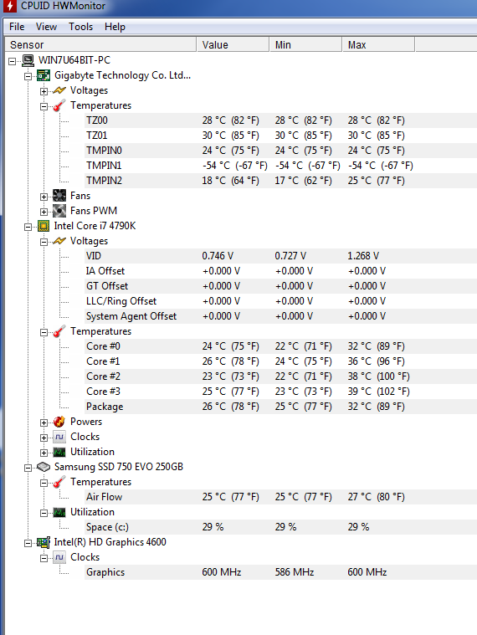Collapse the Samsung SSD Utilization node
Image resolution: width=477 pixels, height=635 pixels.
(x=44, y=514)
